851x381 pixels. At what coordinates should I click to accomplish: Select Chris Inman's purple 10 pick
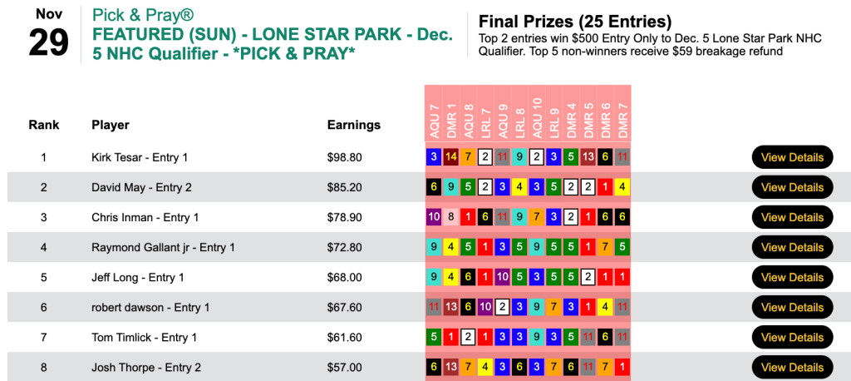(x=434, y=217)
